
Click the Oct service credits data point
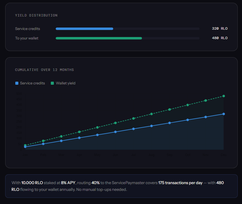[188, 120]
